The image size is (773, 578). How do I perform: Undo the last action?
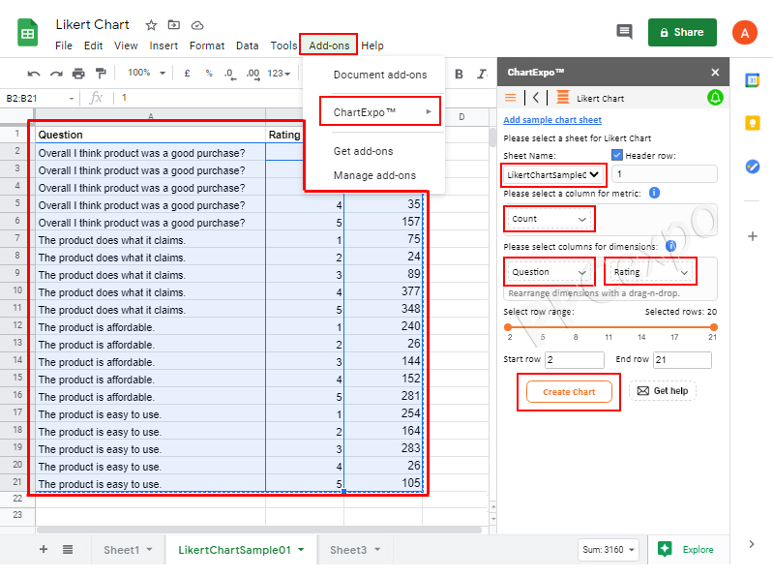tap(34, 74)
